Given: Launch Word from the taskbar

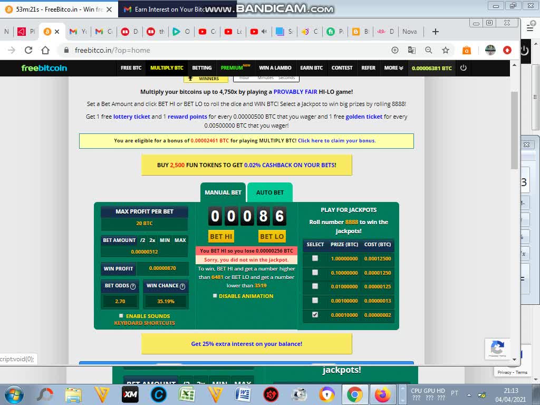Looking at the screenshot, I should point(243,394).
